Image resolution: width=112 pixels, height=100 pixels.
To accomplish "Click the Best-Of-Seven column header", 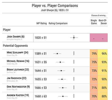I will (103, 22).
